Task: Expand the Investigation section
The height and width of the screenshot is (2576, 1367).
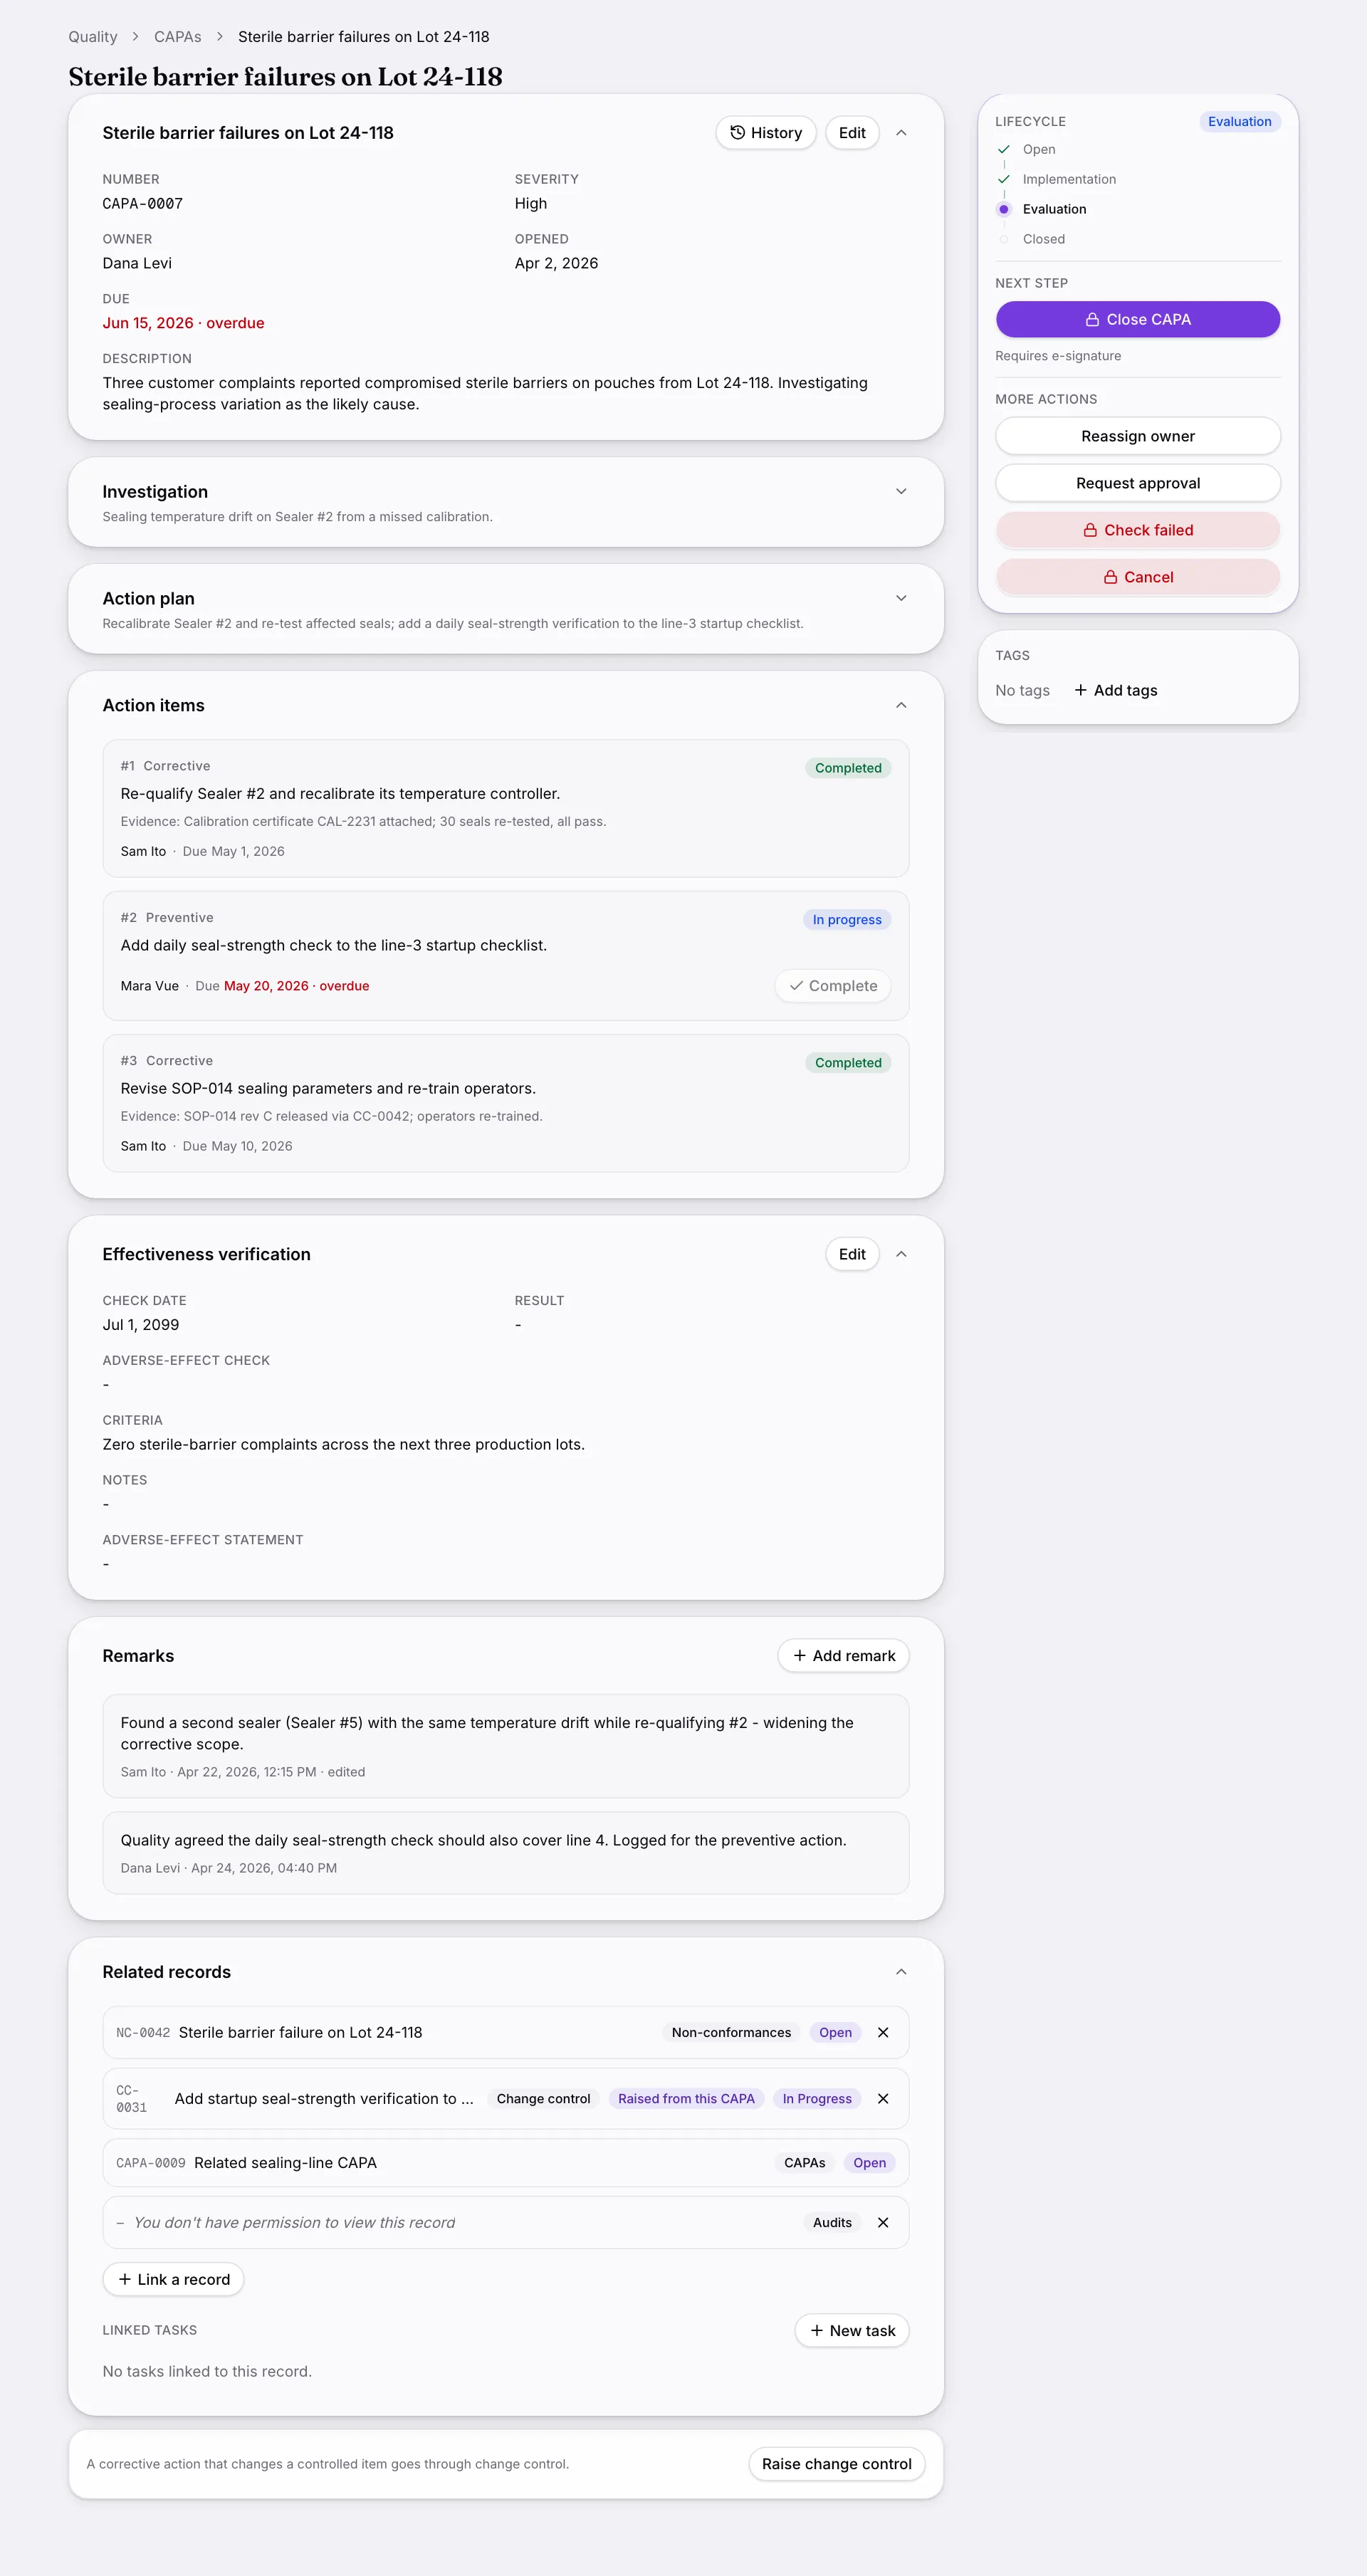Action: pyautogui.click(x=901, y=491)
